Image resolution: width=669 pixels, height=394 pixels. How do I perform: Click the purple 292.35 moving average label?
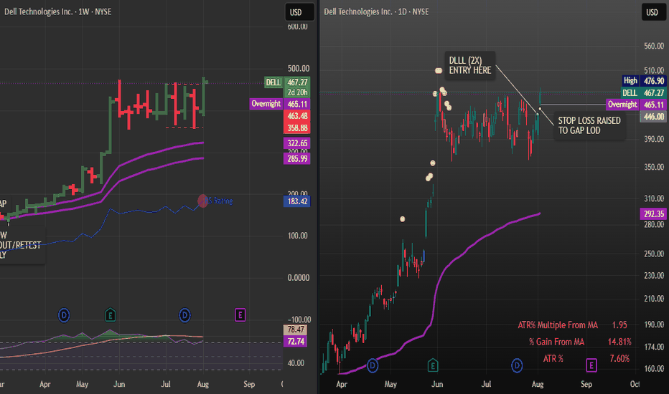pyautogui.click(x=653, y=213)
